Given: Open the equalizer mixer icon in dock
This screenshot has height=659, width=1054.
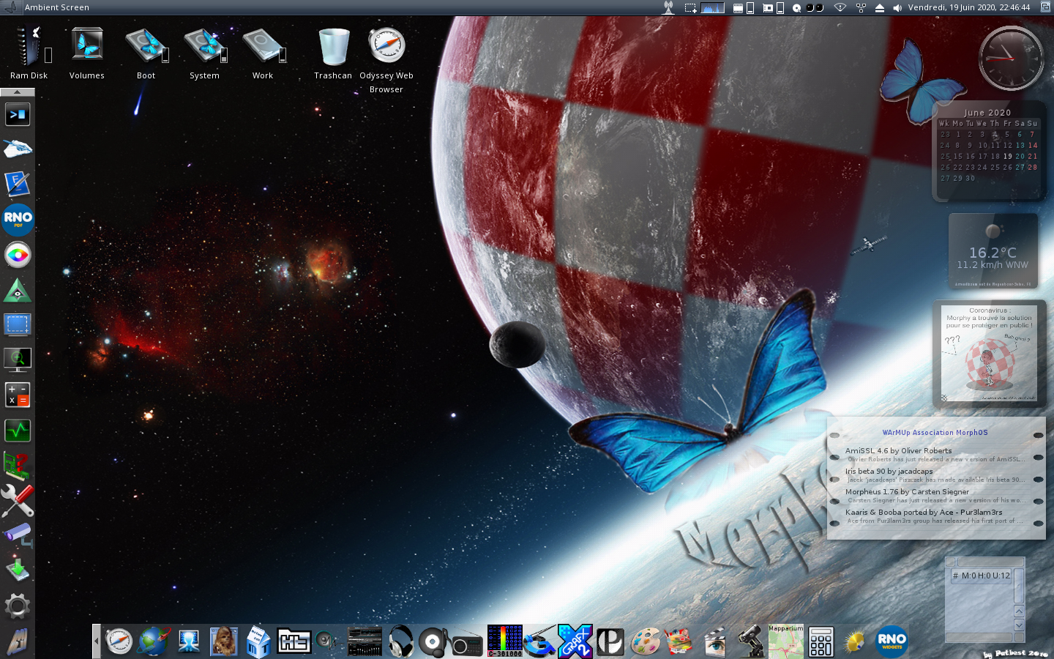Looking at the screenshot, I should [x=365, y=642].
